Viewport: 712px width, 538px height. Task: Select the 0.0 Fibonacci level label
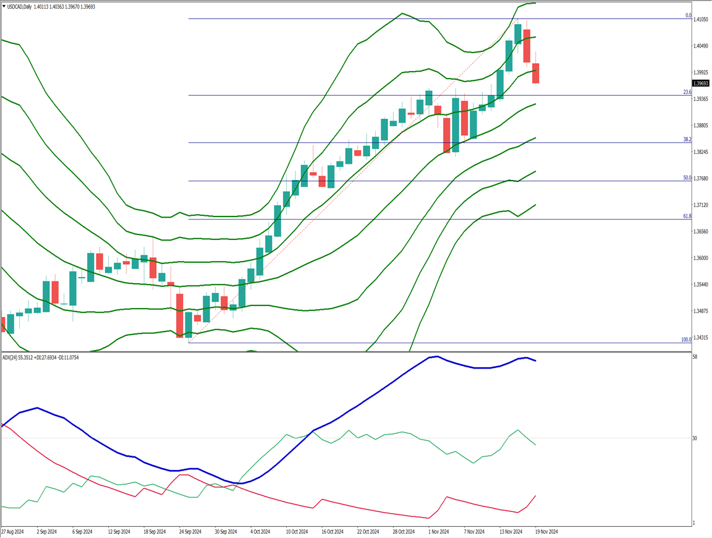[x=688, y=15]
